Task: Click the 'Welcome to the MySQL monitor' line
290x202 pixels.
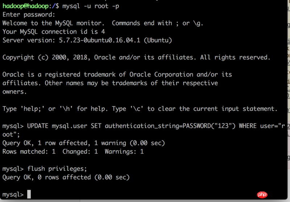Action: 103,23
